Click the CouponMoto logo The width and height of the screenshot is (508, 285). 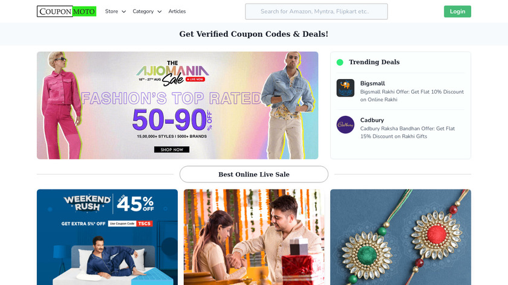pyautogui.click(x=67, y=11)
